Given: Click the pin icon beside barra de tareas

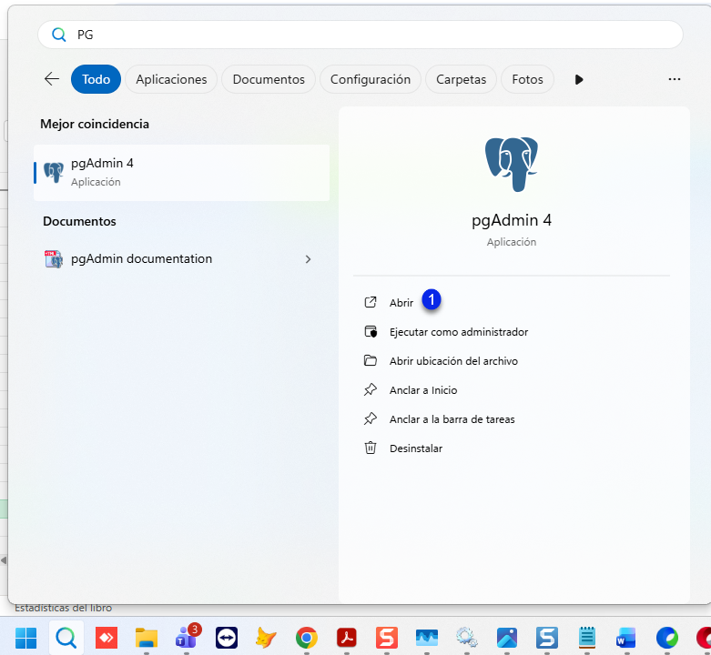Looking at the screenshot, I should point(371,419).
